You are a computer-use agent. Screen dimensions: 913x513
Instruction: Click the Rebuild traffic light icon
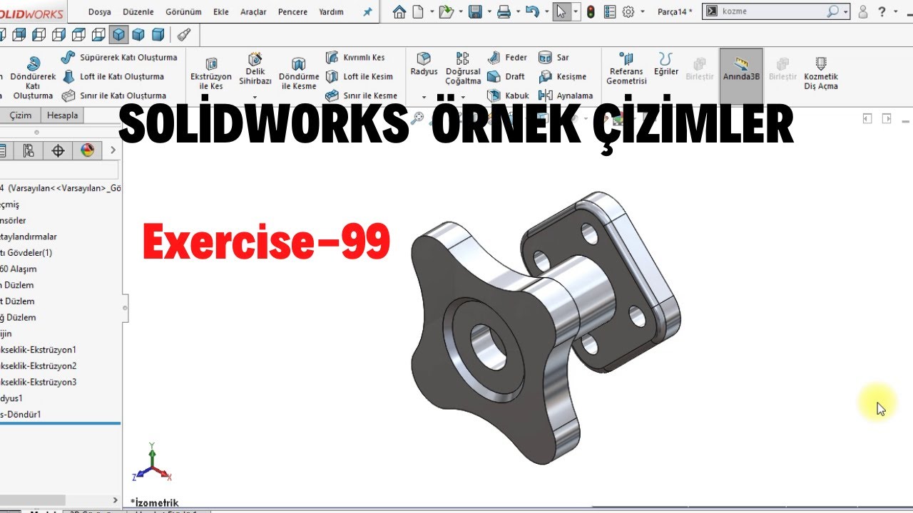pyautogui.click(x=591, y=12)
